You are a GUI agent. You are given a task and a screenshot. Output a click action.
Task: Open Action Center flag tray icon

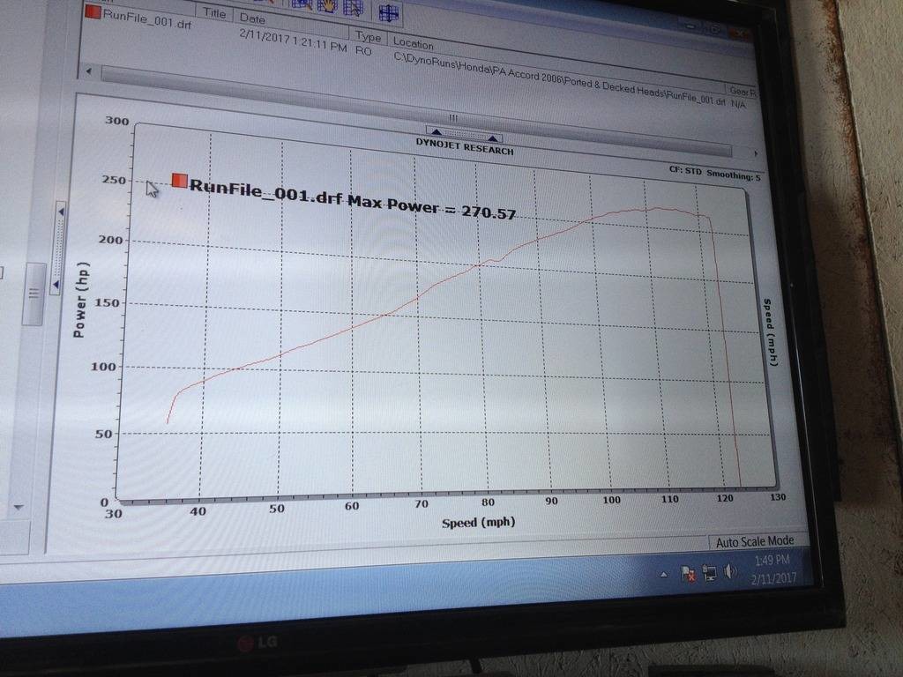688,573
